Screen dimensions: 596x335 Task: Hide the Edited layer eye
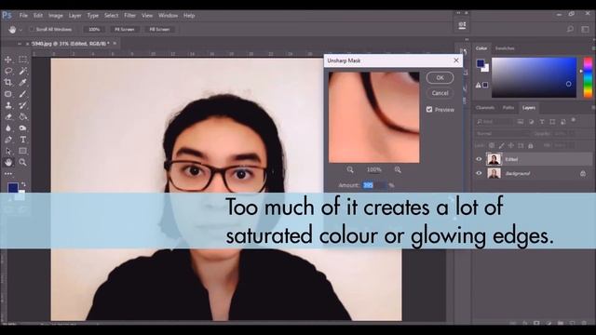click(479, 159)
